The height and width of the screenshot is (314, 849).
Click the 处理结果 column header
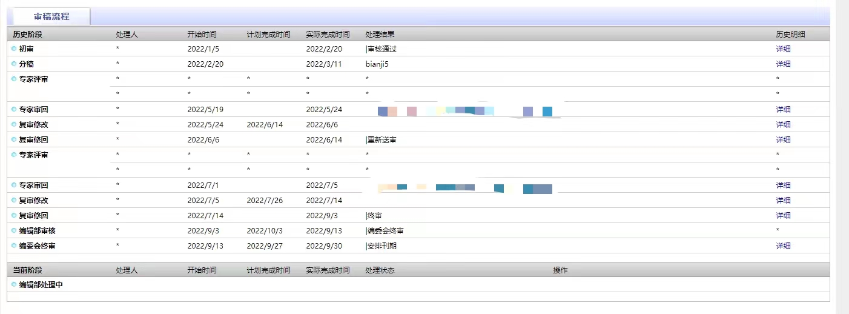point(380,35)
